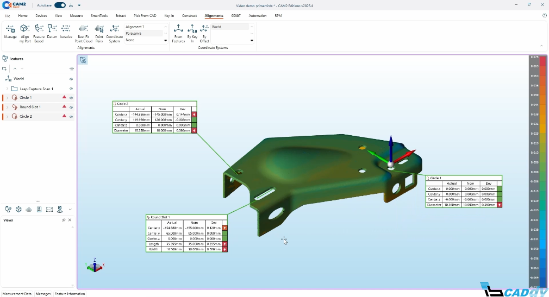Start the Iterative alignment tool
The width and height of the screenshot is (549, 297).
coord(66,31)
